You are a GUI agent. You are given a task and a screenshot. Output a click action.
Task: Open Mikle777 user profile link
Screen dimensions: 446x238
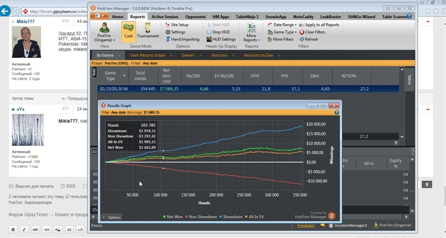click(x=25, y=22)
